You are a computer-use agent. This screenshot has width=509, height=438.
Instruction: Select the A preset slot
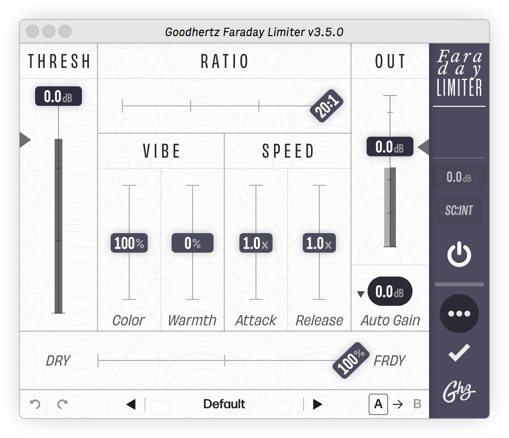coord(378,404)
